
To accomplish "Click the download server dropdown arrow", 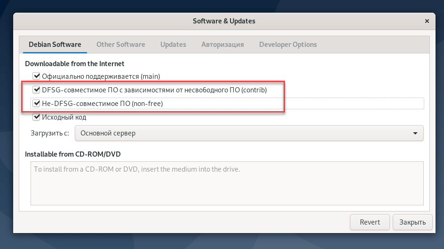I will 415,133.
